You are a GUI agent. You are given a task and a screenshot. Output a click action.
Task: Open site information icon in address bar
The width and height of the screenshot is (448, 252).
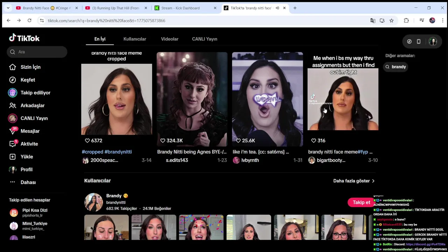click(x=42, y=21)
